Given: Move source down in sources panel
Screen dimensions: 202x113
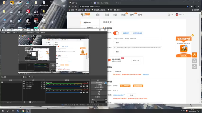Looking at the screenshot, I should pyautogui.click(x=36, y=102).
